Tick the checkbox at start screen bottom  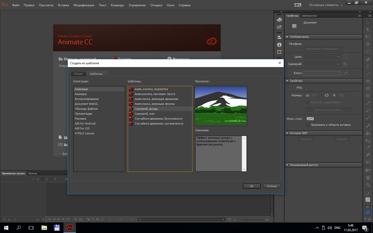point(60,154)
